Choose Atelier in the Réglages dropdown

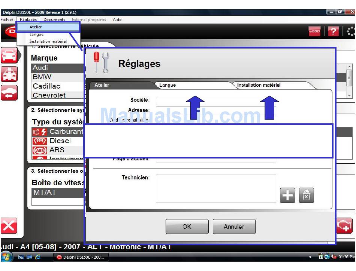pyautogui.click(x=48, y=27)
